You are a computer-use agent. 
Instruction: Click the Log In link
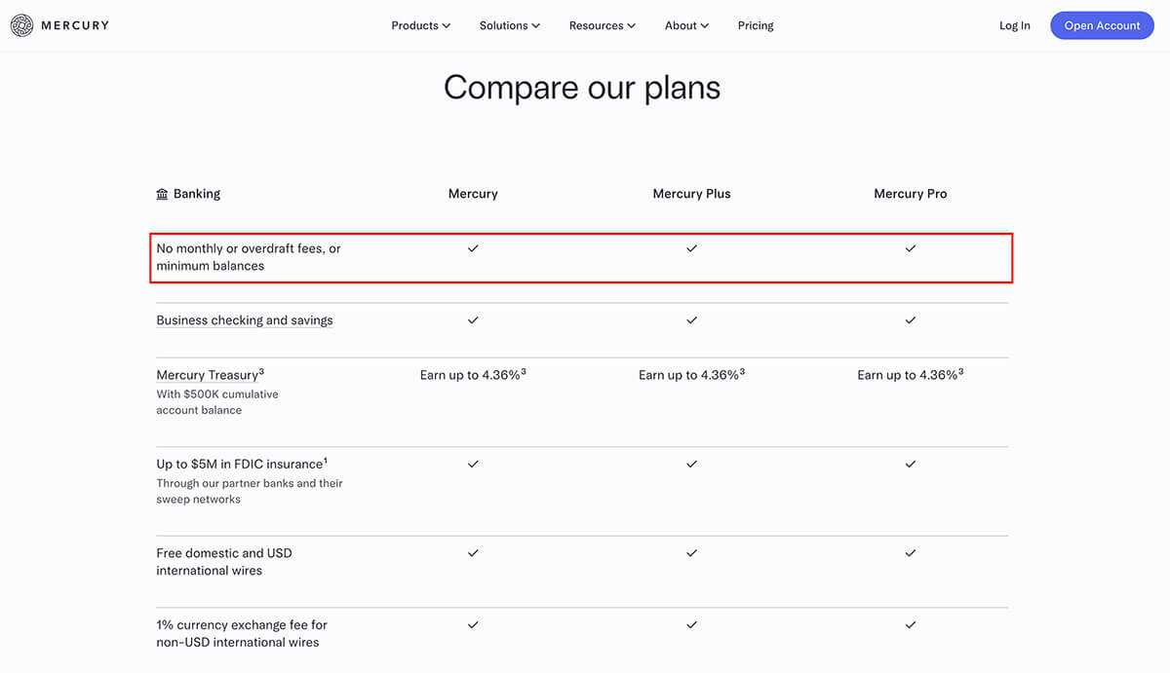pyautogui.click(x=1014, y=25)
